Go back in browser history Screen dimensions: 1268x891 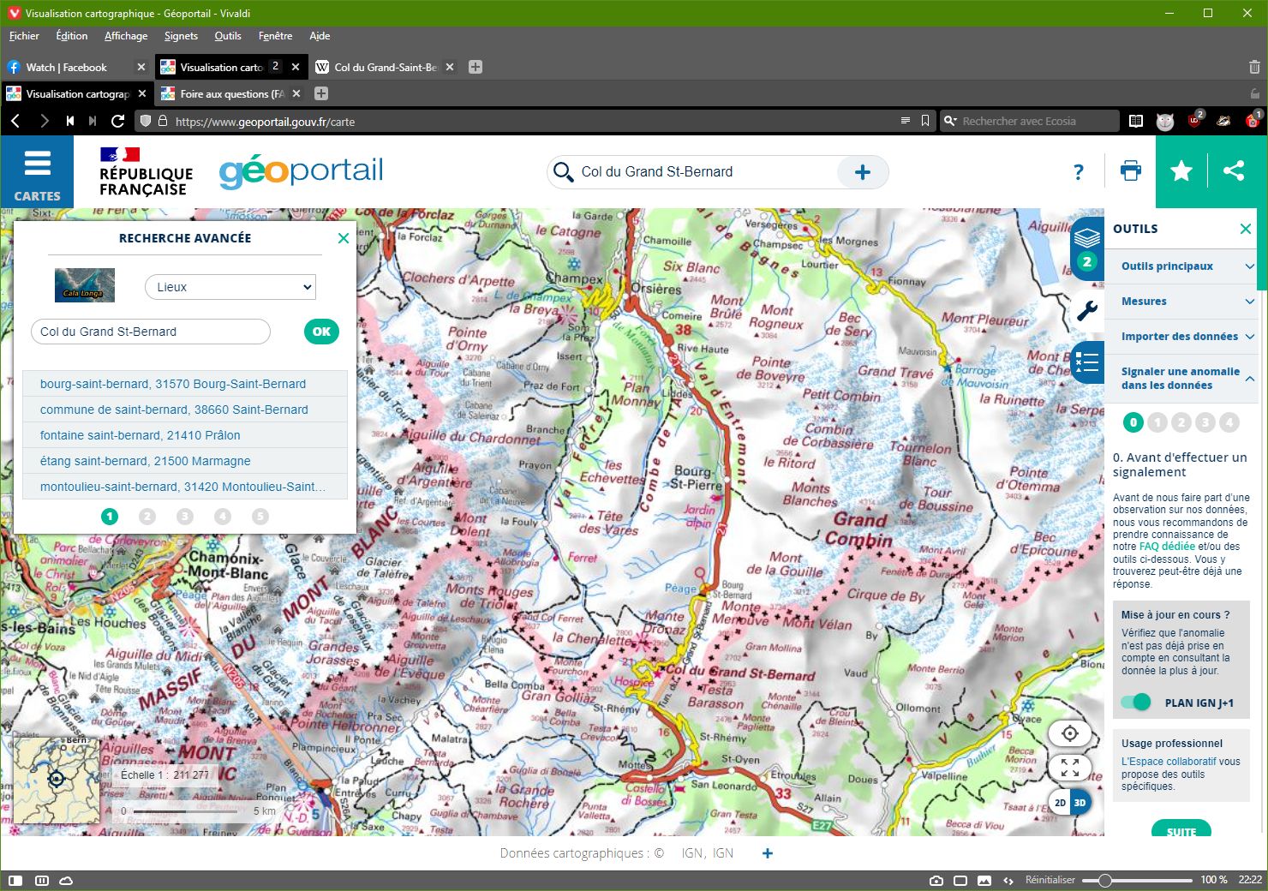click(x=15, y=122)
